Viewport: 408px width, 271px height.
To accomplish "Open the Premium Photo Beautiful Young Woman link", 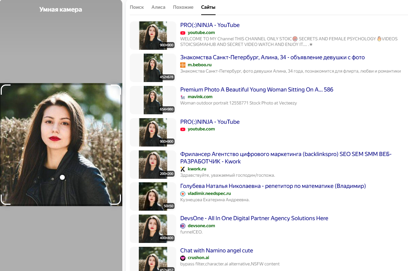I will click(x=257, y=90).
